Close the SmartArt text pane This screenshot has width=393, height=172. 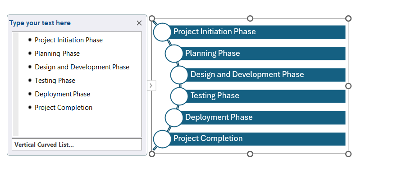point(139,23)
